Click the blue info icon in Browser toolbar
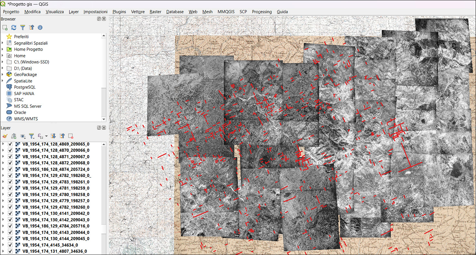This screenshot has width=476, height=255. pos(40,28)
